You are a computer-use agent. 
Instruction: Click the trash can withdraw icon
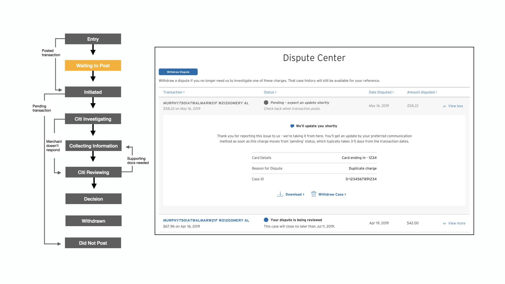[314, 194]
